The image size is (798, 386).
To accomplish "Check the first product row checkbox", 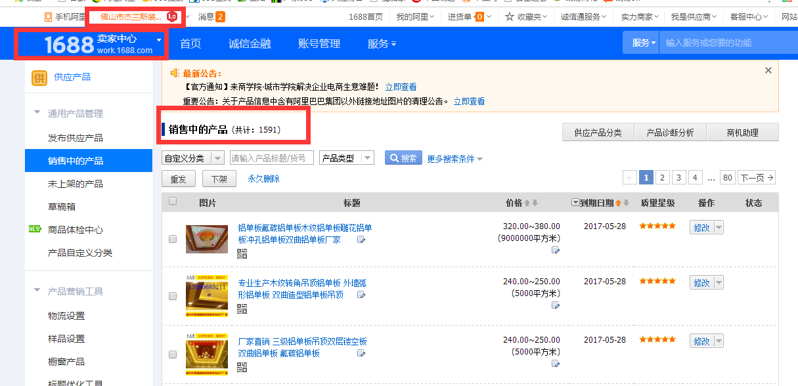I will (x=173, y=240).
